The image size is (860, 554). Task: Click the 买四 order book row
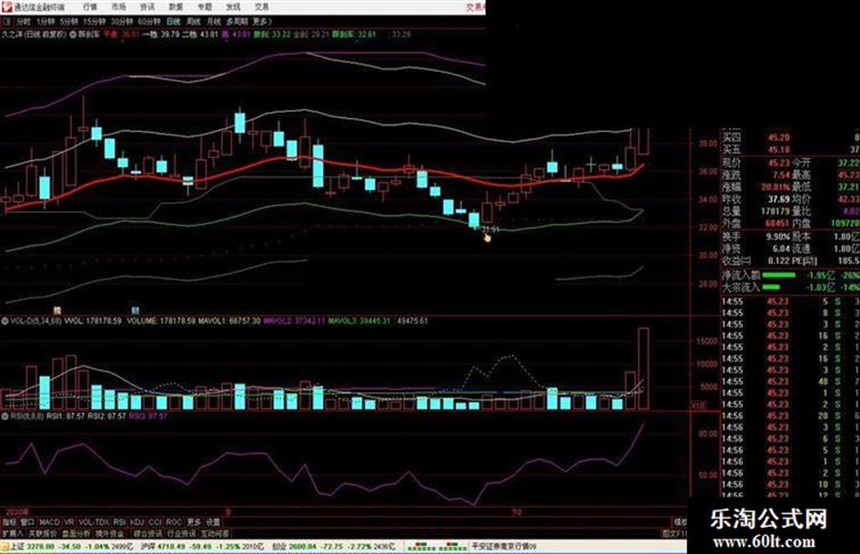pos(790,137)
